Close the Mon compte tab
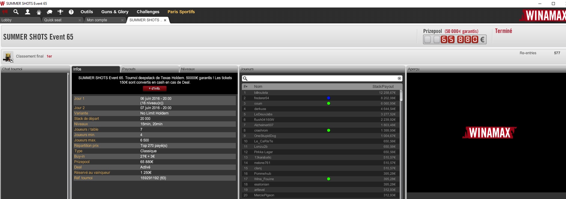 122,20
